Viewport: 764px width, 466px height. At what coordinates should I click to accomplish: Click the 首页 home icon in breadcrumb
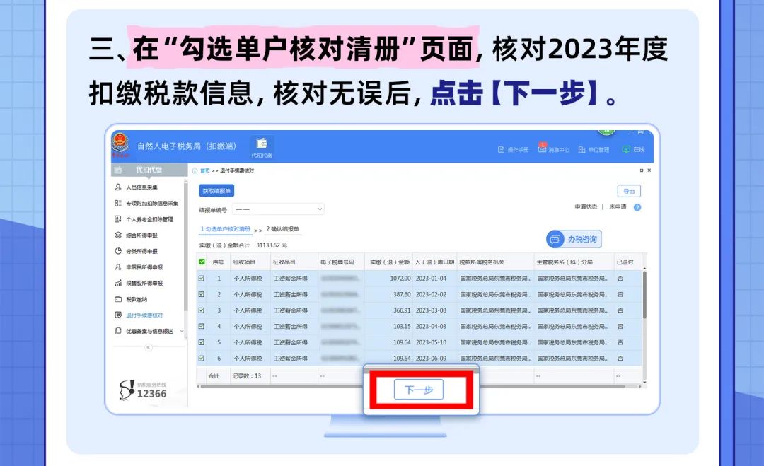click(x=195, y=171)
